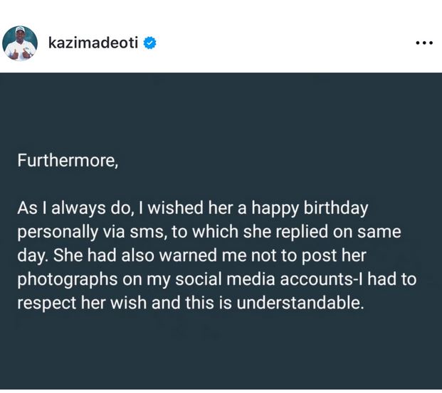Click the line starting 'As I always do'
Screen dimensions: 442x393
(192, 208)
